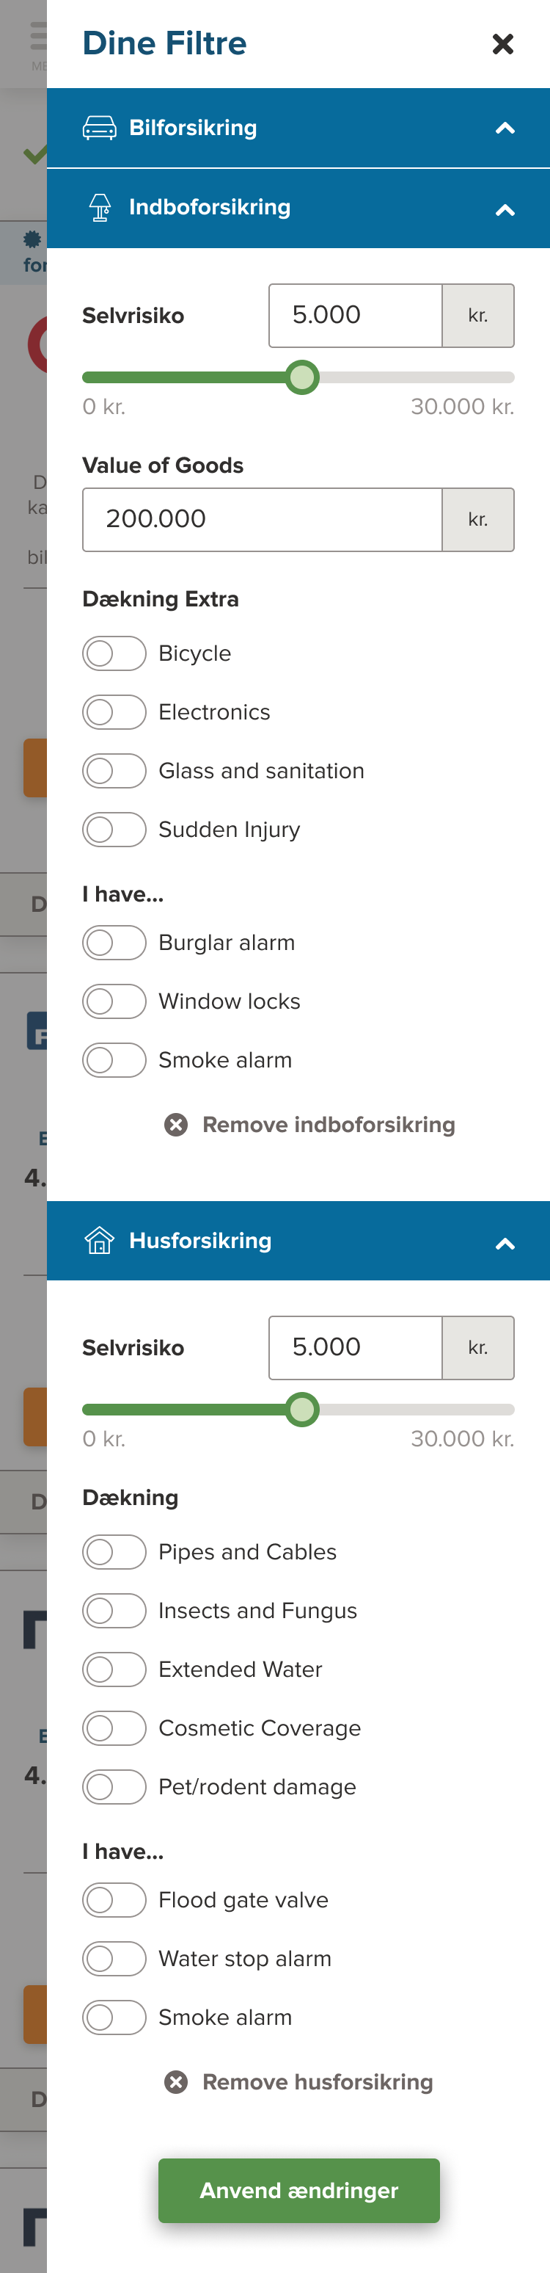Toggle Pipes and Cables coverage
550x2273 pixels.
pos(114,1551)
